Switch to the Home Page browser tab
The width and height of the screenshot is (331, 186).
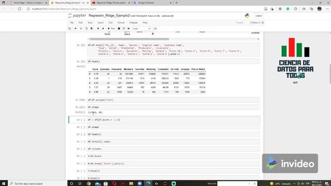tap(28, 3)
